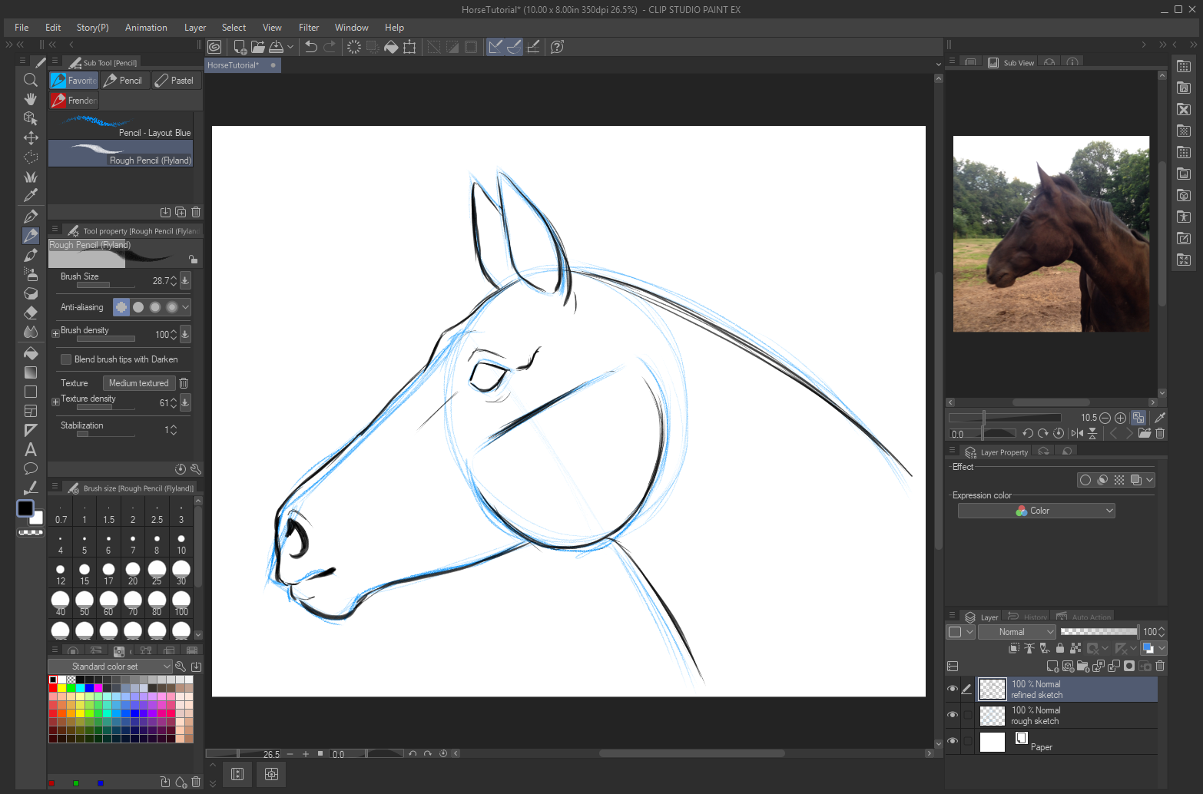Expand the Standard color set dropdown
Screen dimensions: 1203x794
coord(110,667)
